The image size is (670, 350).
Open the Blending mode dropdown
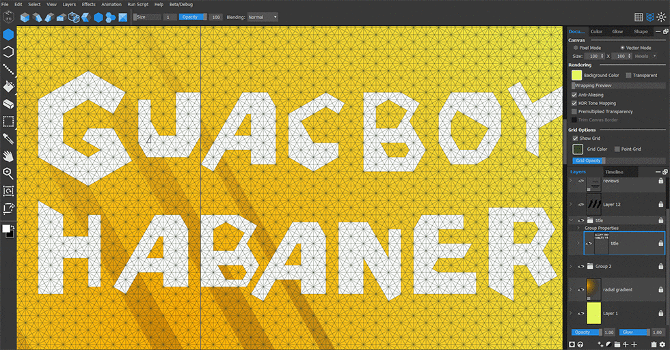coord(263,17)
